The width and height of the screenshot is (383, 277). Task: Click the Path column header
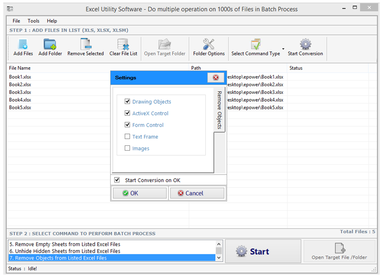238,68
